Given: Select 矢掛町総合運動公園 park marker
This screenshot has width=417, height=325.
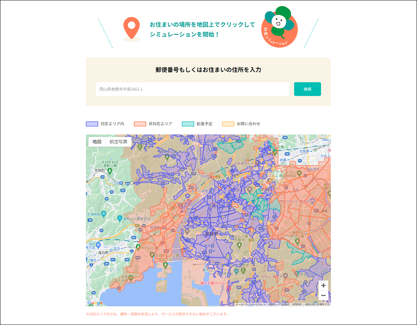Looking at the screenshot, I should [110, 171].
